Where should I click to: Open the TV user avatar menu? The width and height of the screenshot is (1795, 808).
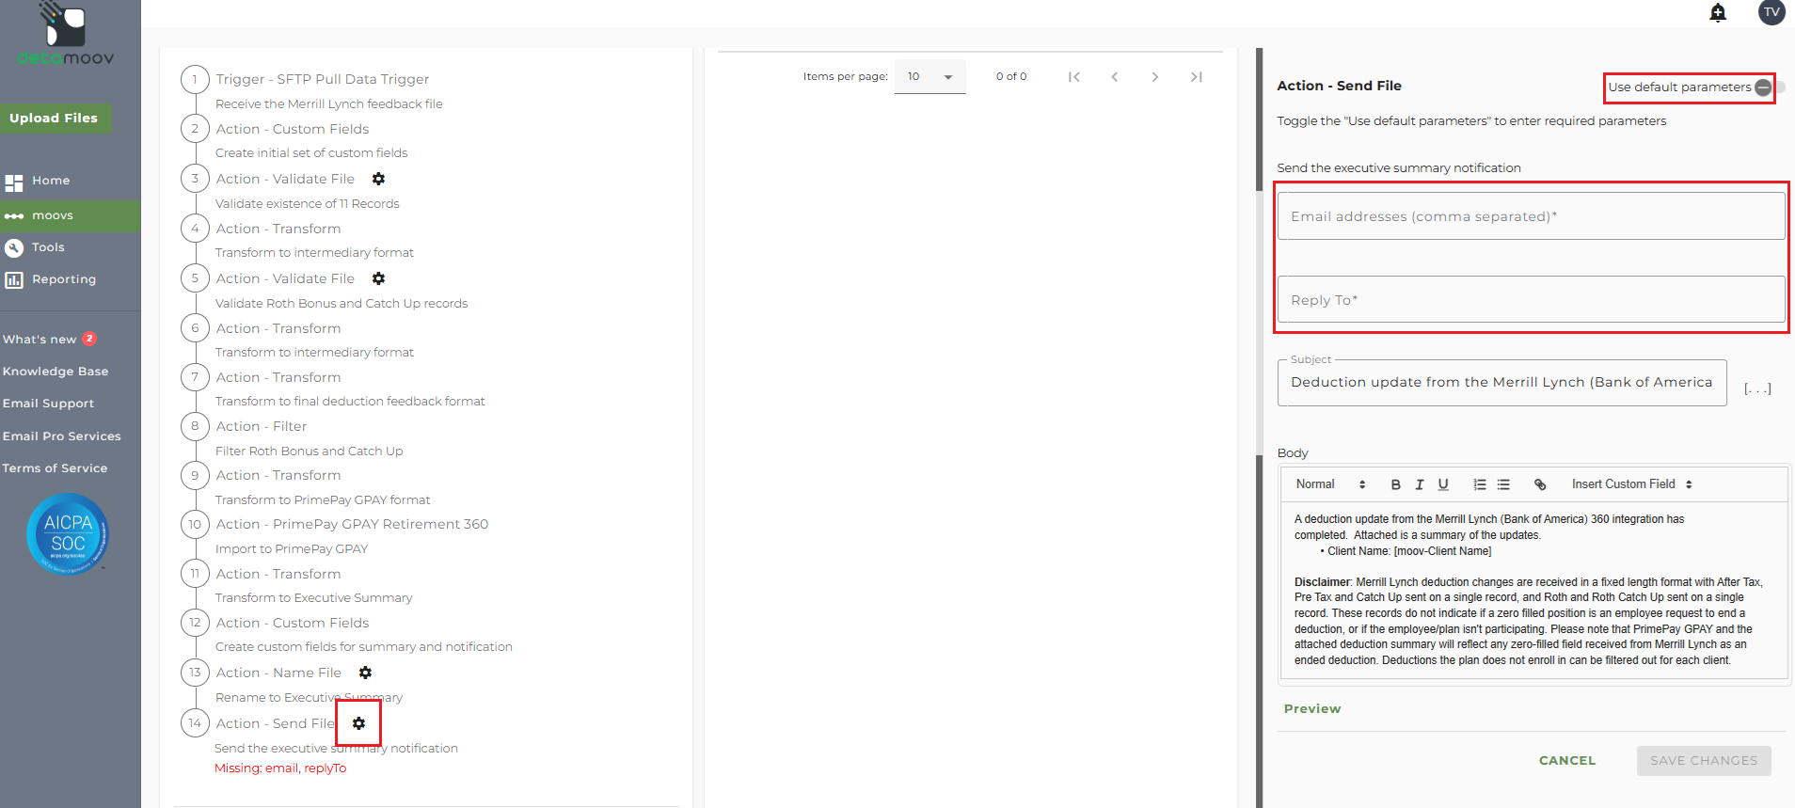pyautogui.click(x=1771, y=12)
